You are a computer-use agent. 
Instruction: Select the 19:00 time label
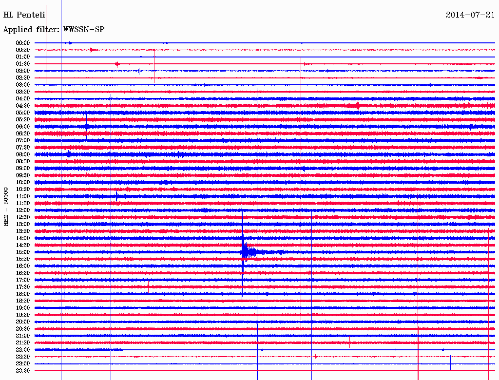(22, 308)
